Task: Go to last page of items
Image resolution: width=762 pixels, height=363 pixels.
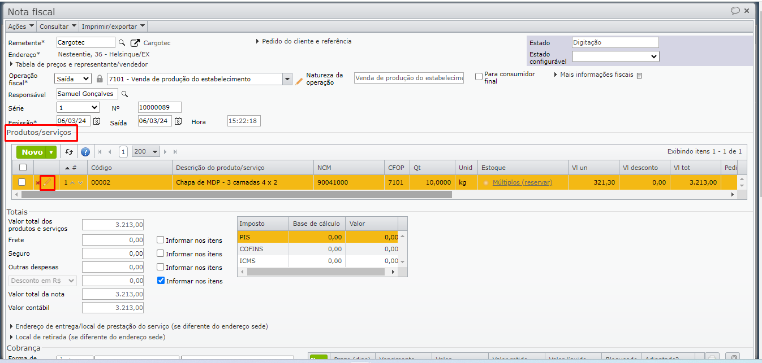Action: [x=175, y=152]
